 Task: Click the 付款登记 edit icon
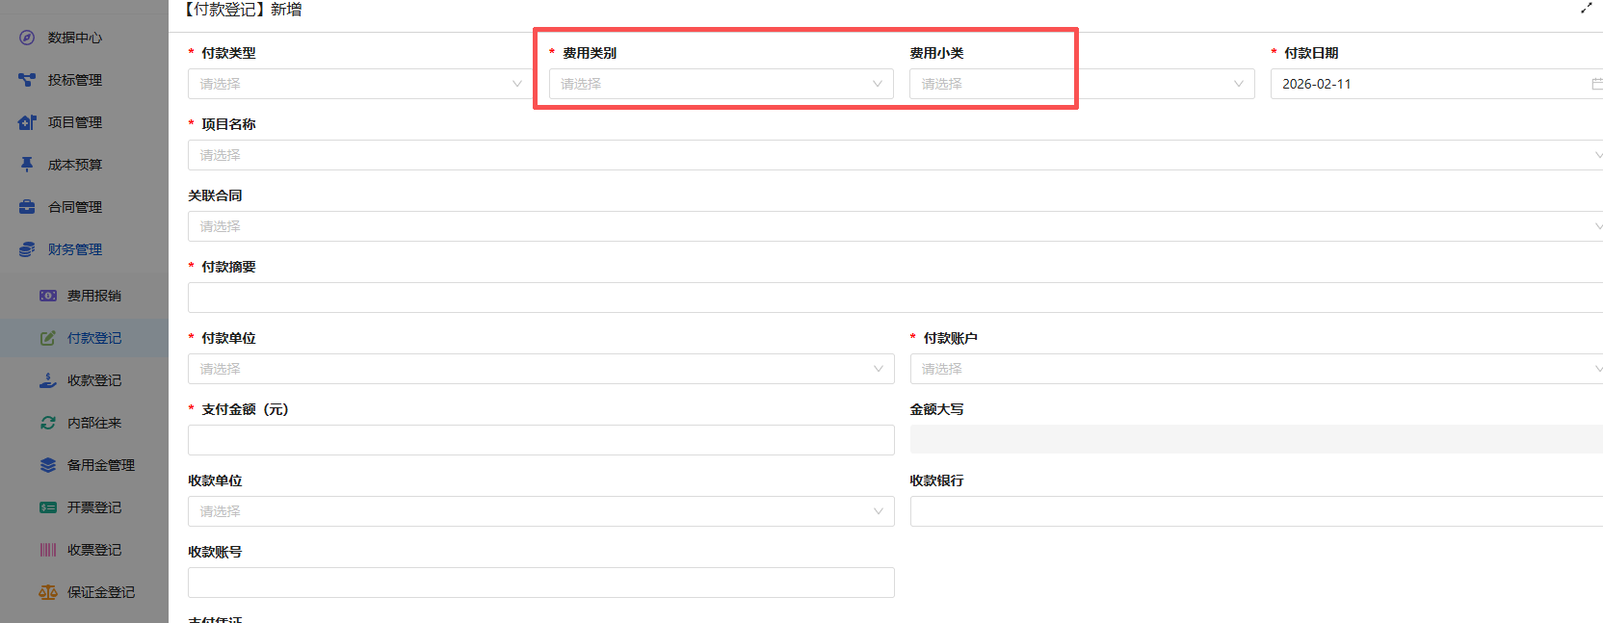click(48, 338)
